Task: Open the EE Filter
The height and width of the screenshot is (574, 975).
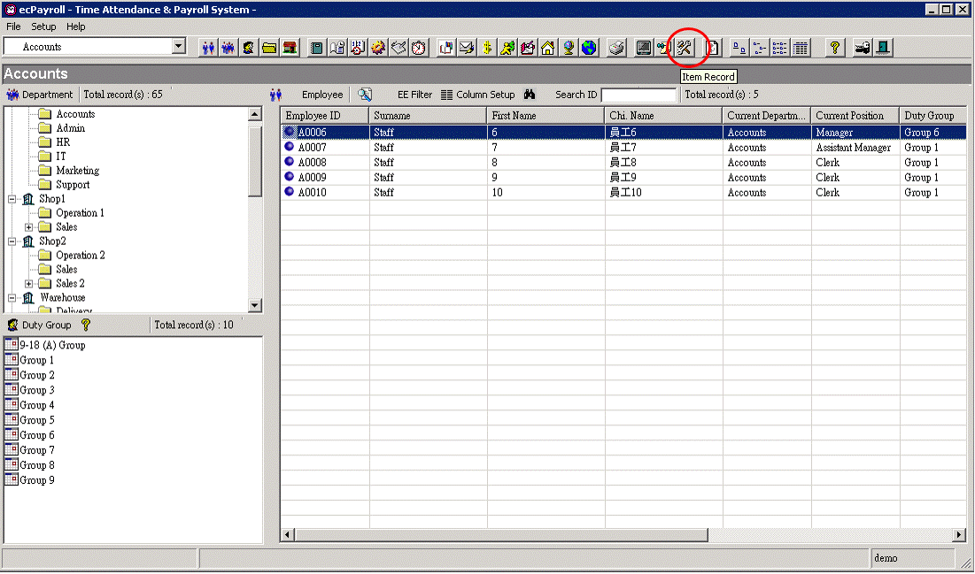Action: [414, 95]
